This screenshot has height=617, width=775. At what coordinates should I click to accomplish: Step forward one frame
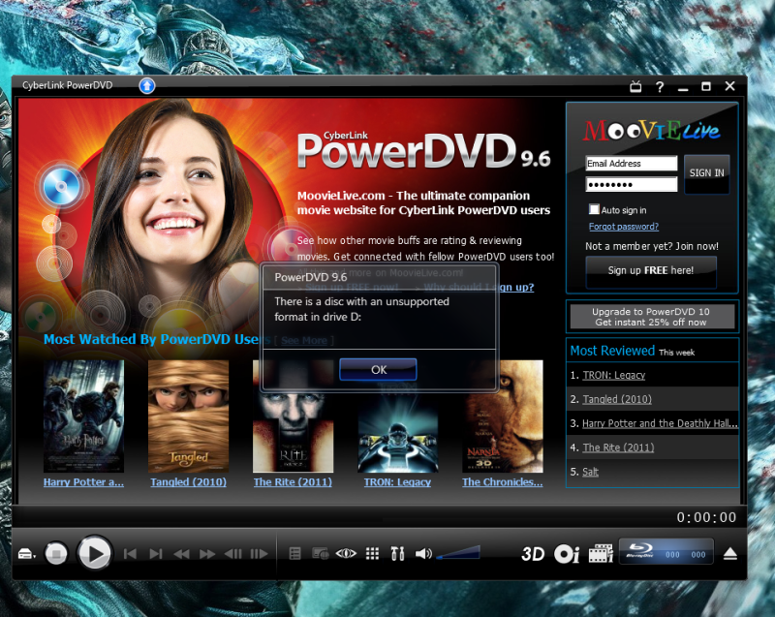coord(259,554)
